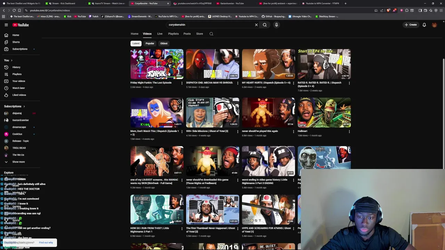Viewport: 445px width, 250px height.
Task: Open options for MY HEART HURTS video
Action: click(293, 83)
